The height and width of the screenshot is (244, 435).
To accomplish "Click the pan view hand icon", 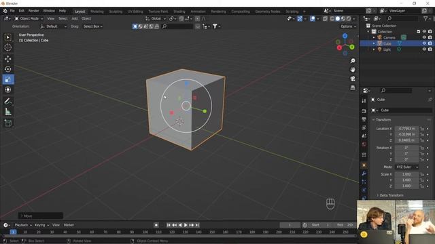I will 353,69.
